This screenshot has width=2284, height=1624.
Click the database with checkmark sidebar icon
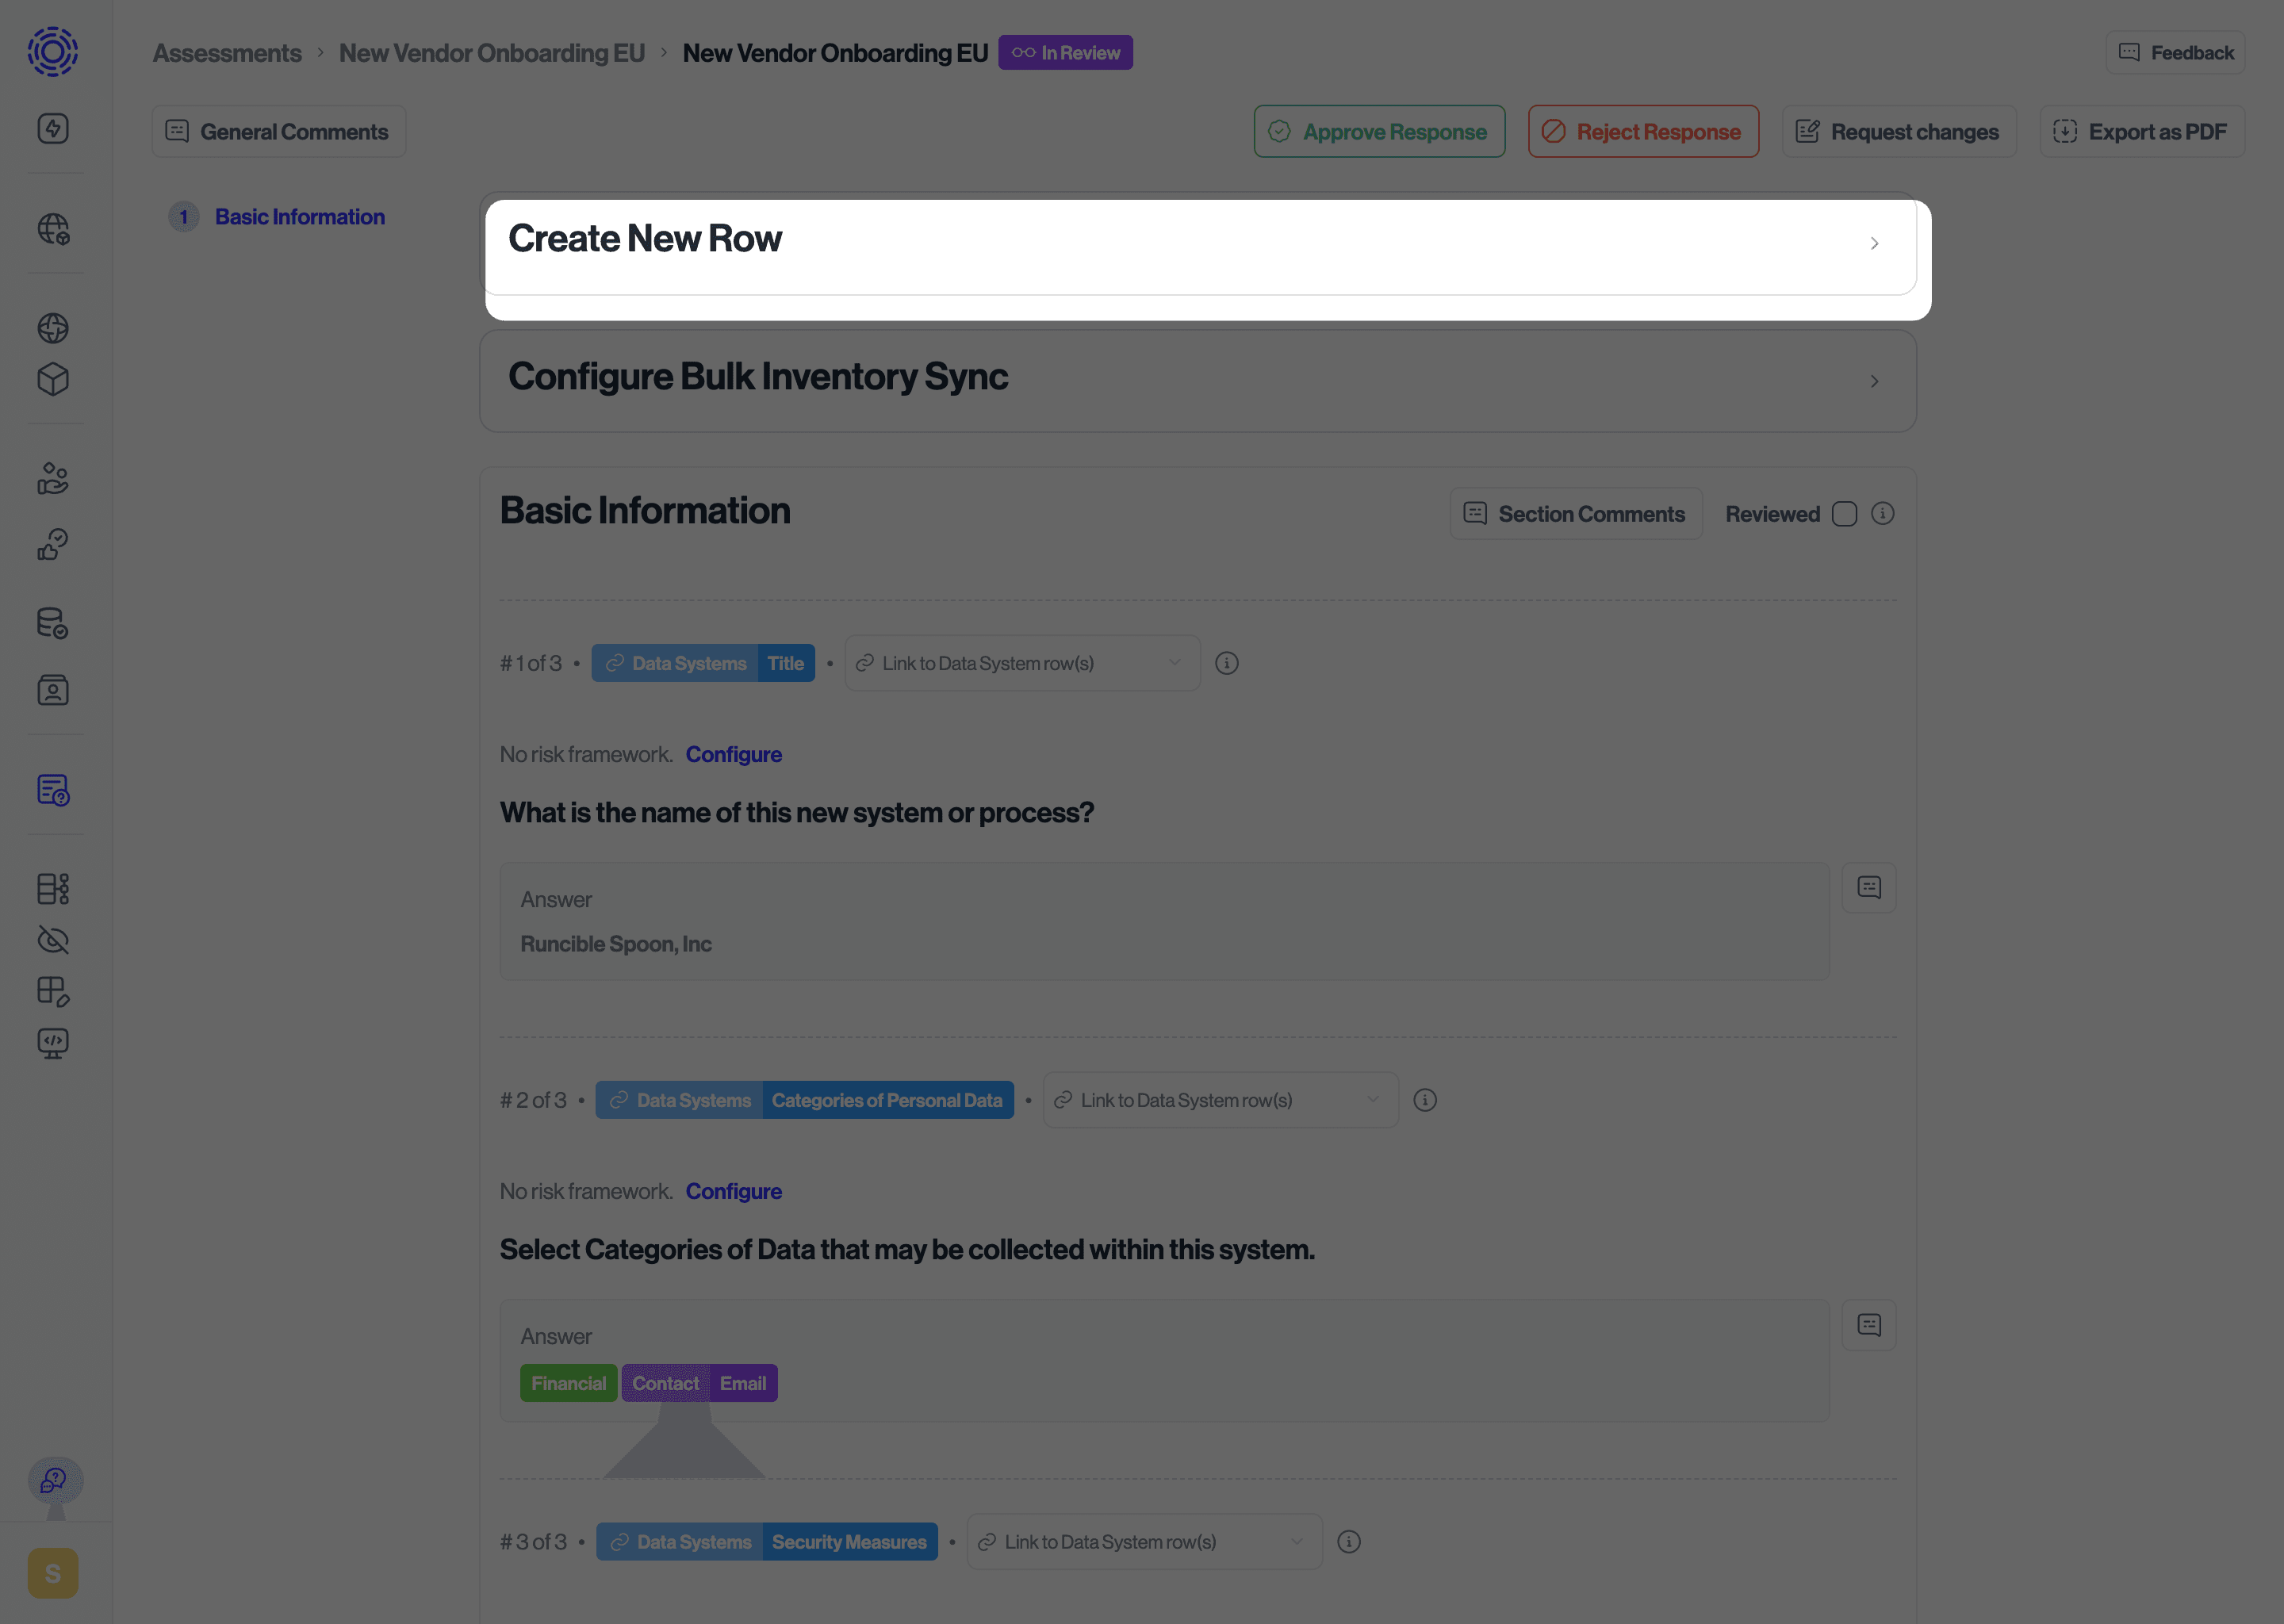click(x=54, y=623)
